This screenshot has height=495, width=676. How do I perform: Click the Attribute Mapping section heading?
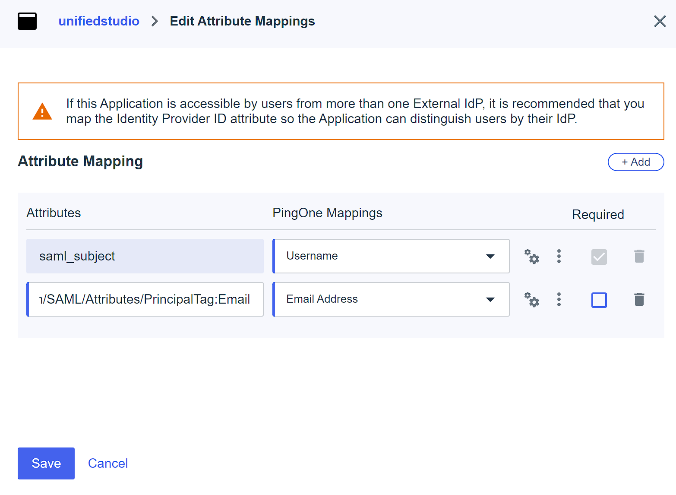point(80,161)
